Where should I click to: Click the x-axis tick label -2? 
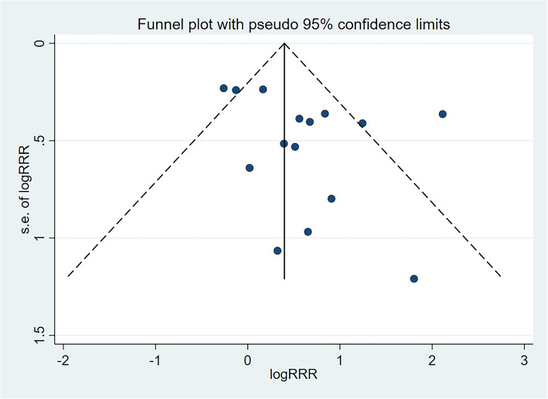[x=63, y=360]
